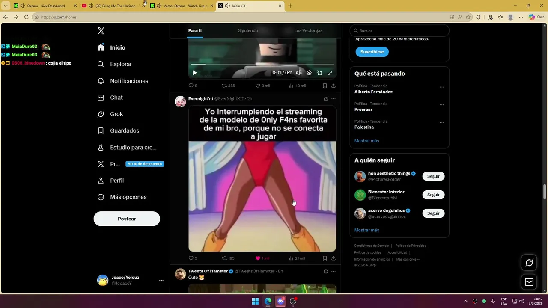548x308 pixels.
Task: Open the Evernight'nt meme image
Action: [x=262, y=179]
